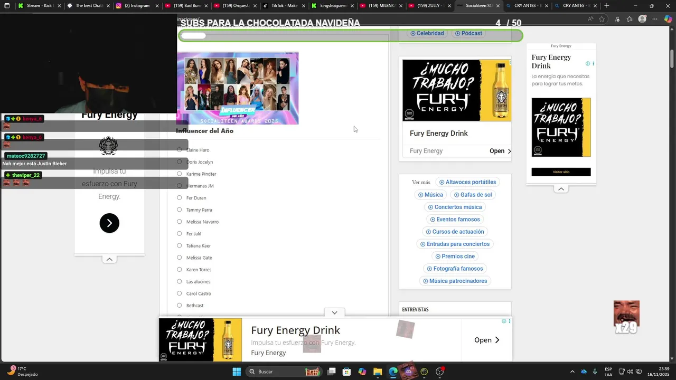Collapse the bottom Fury Energy banner ad

[x=334, y=312]
